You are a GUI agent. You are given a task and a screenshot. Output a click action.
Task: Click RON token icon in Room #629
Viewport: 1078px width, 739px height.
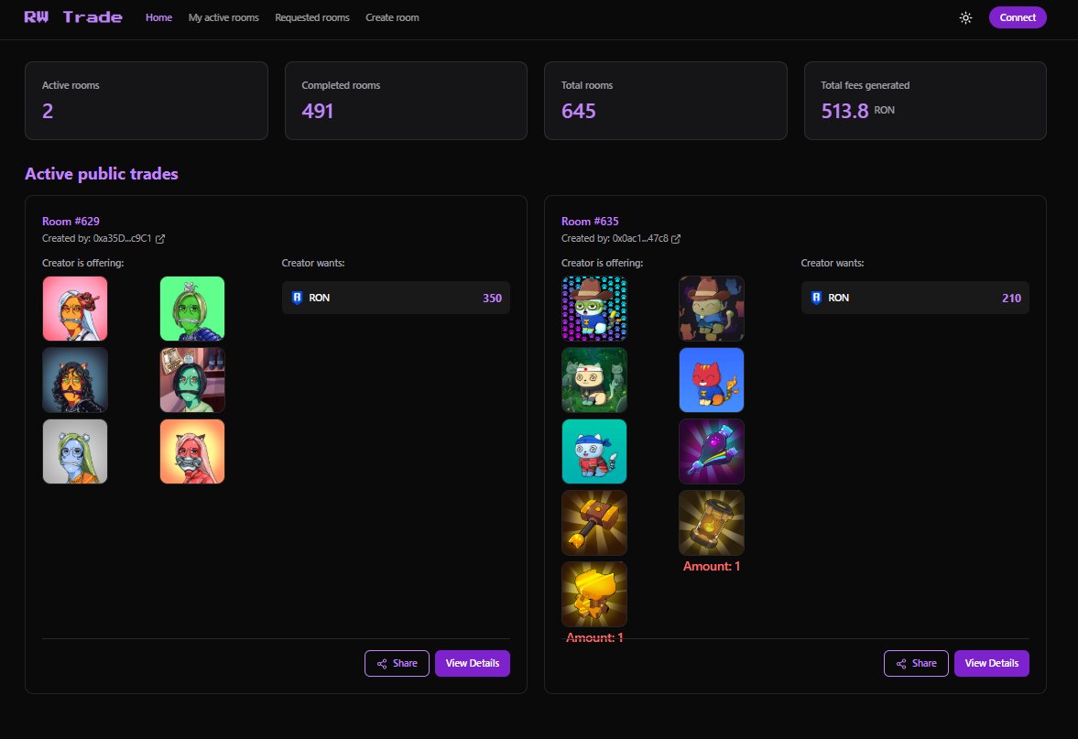(297, 298)
